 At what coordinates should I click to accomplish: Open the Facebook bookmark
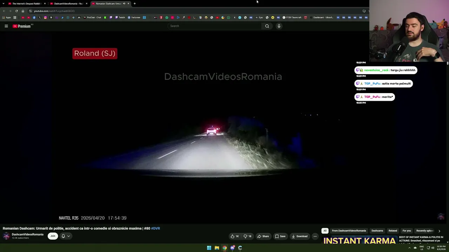coord(34,17)
